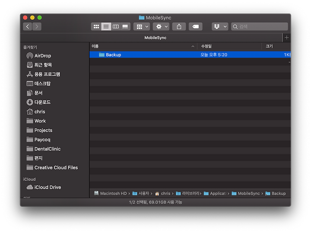311x233 pixels.
Task: Switch to icon view
Action: click(96, 27)
